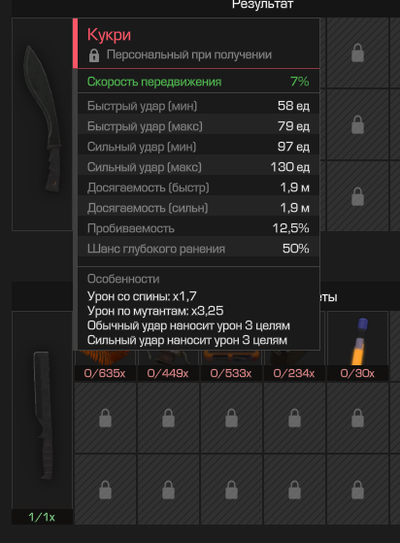Select the blue-tipped item showing 0/30x
This screenshot has width=400, height=543.
pyautogui.click(x=357, y=347)
